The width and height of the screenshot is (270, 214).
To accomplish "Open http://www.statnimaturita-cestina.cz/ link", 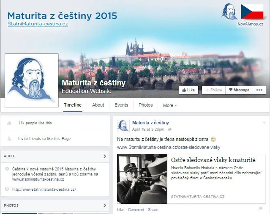I will [x=44, y=189].
